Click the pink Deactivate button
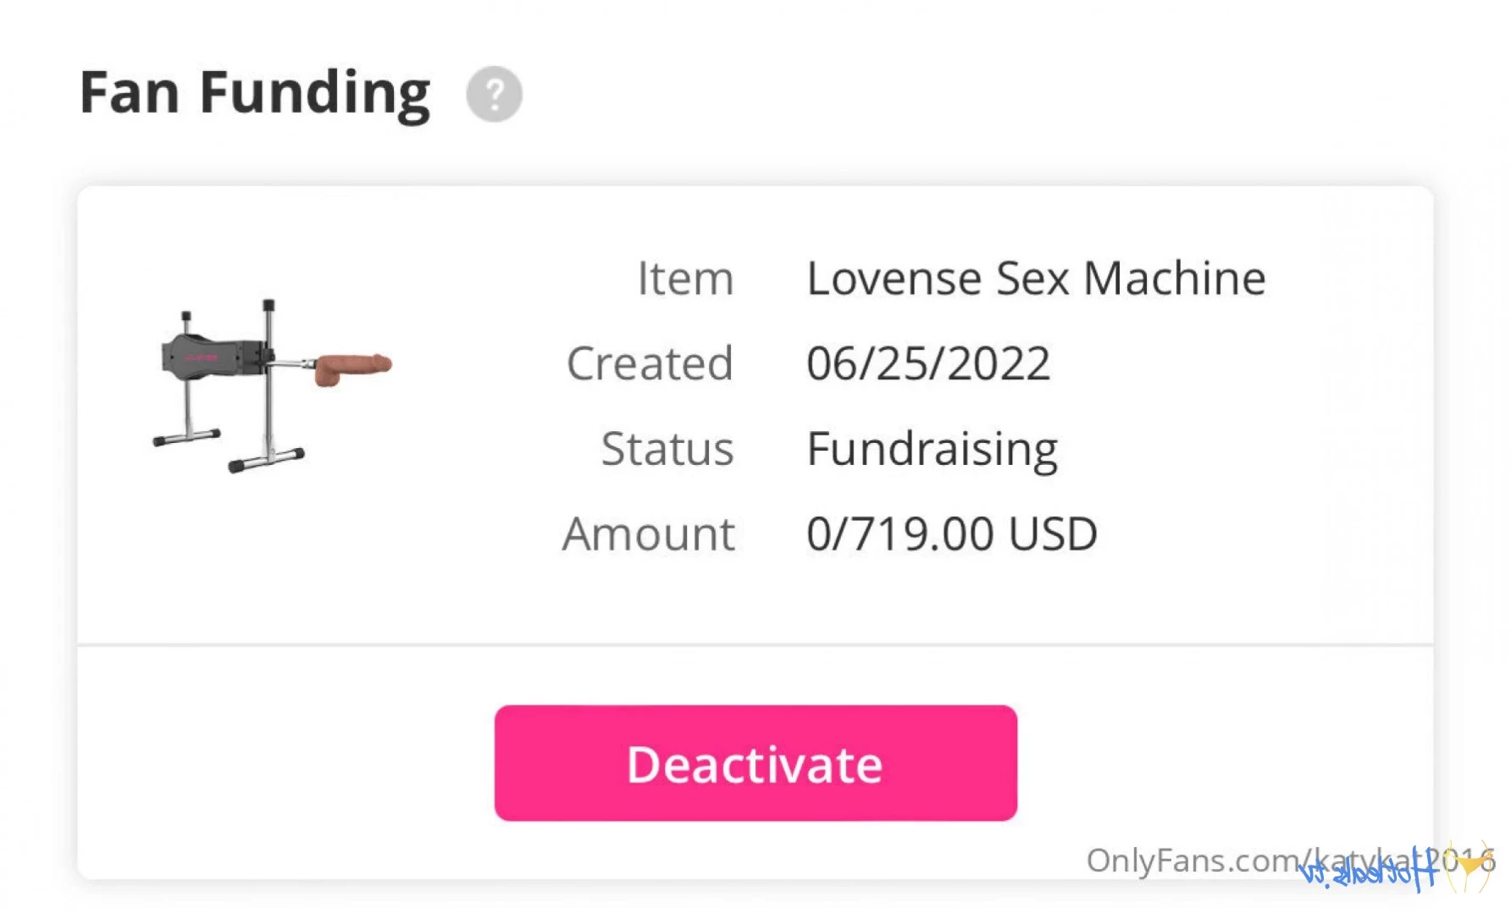The width and height of the screenshot is (1511, 913). click(755, 763)
